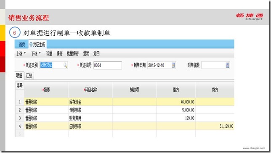
Task: Open the calendar icon for 制单日期
Action: pos(173,65)
